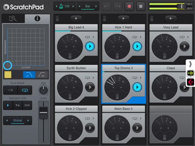Open the green waveform app icon
The width and height of the screenshot is (195, 146).
point(190,73)
